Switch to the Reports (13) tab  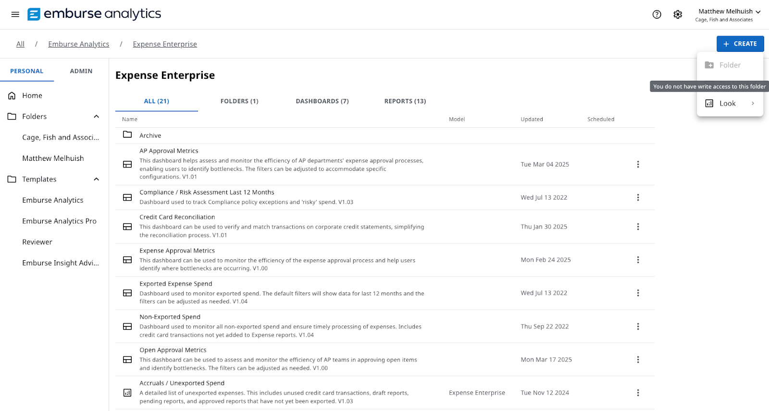405,101
